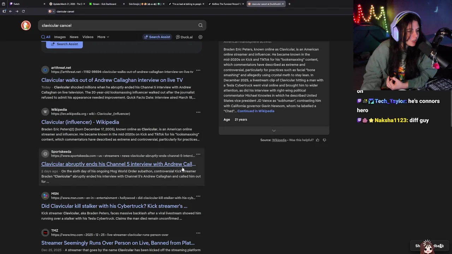452x254 pixels.
Task: Open the tab overview icon left of the Twitch tab
Action: tap(4, 4)
